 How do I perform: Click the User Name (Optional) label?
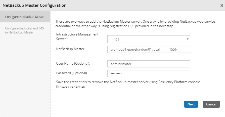tap(73, 64)
